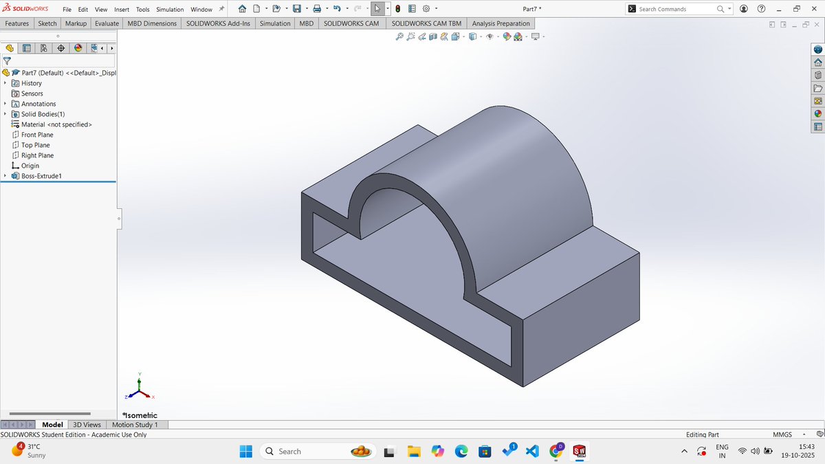825x464 pixels.
Task: Open File Properties icon in the top toolbar
Action: click(411, 9)
